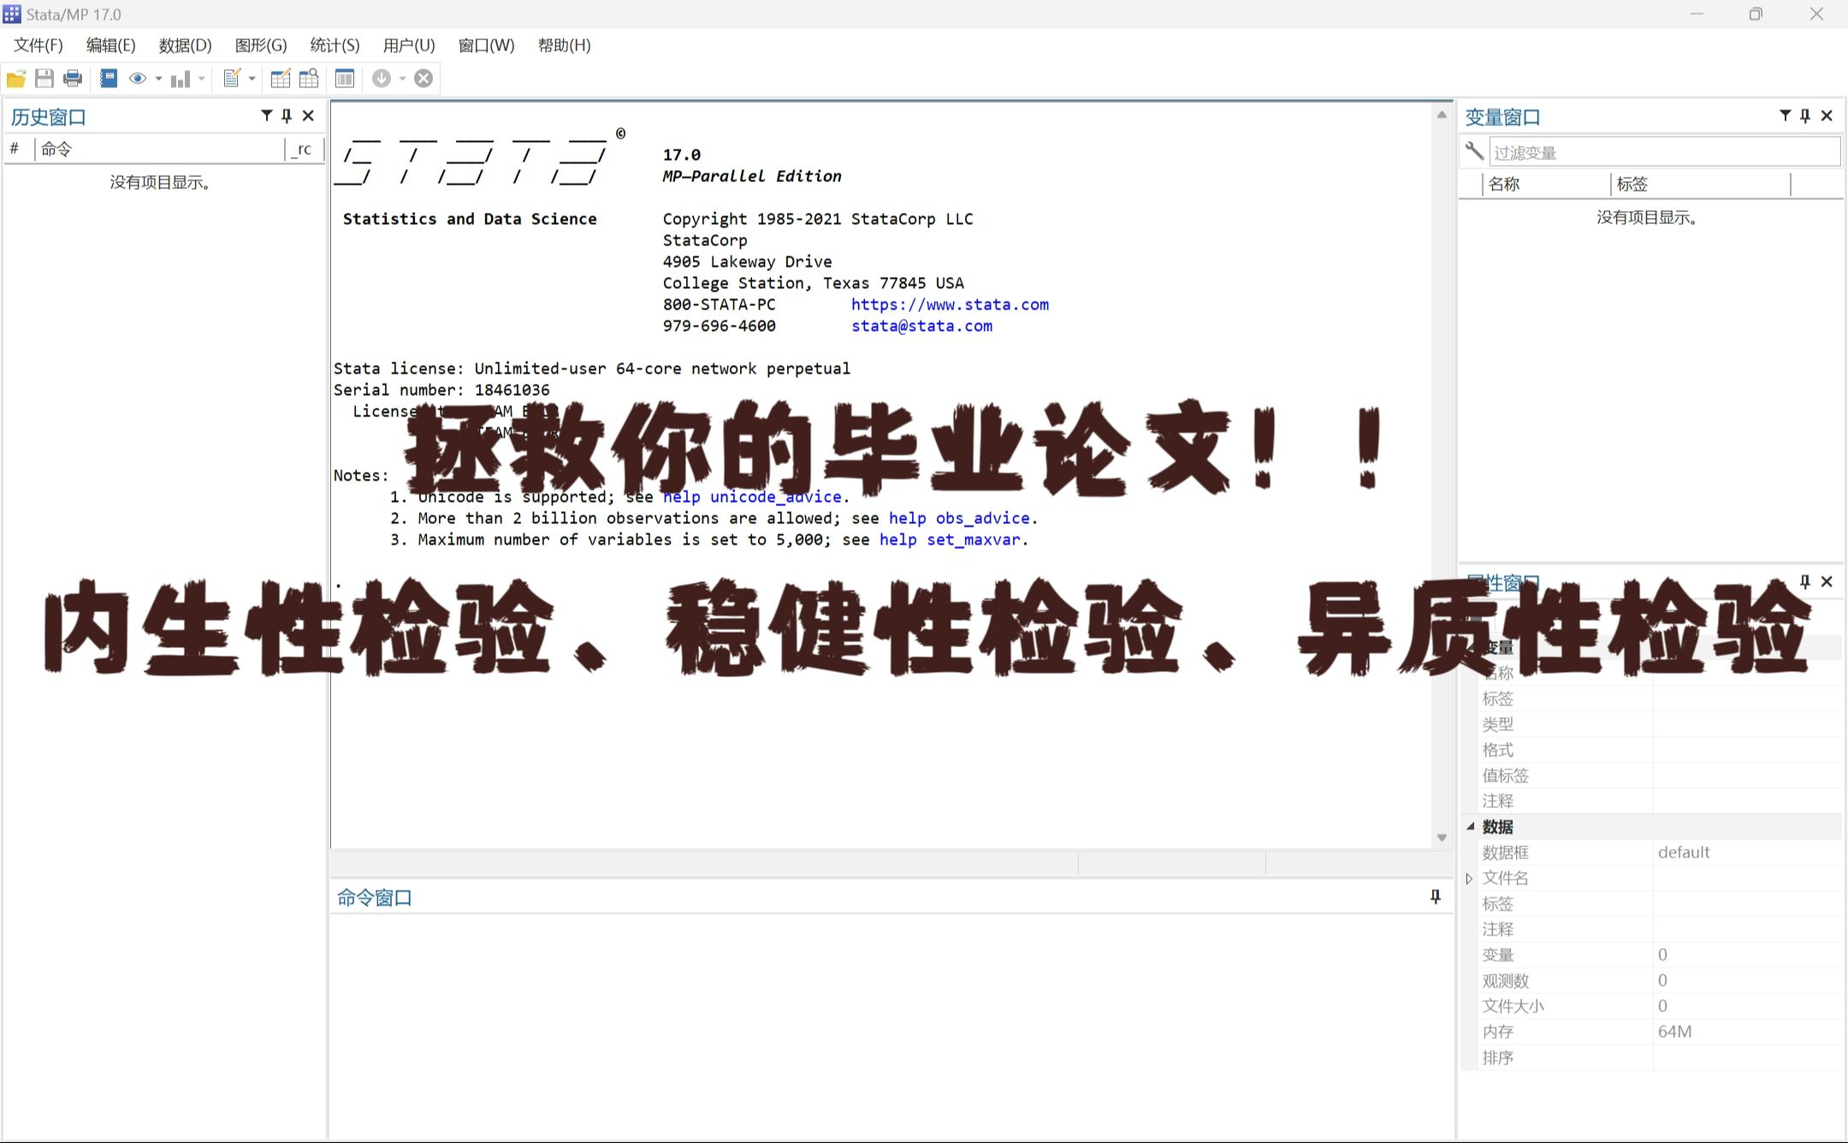Select the 内存 64M value

coord(1674,1032)
